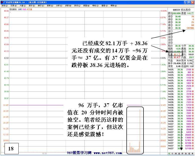195x156 pixels.
Task: Click the 均线 legend label above chart
Action: [24, 9]
